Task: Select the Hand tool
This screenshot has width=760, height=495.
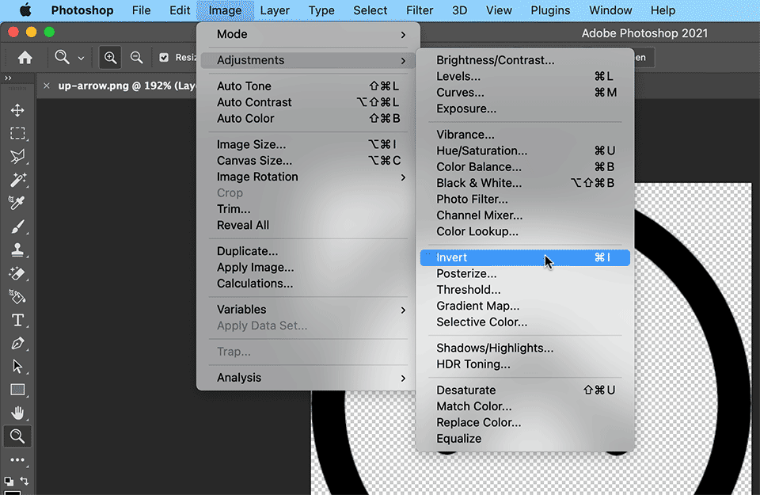Action: click(x=17, y=413)
